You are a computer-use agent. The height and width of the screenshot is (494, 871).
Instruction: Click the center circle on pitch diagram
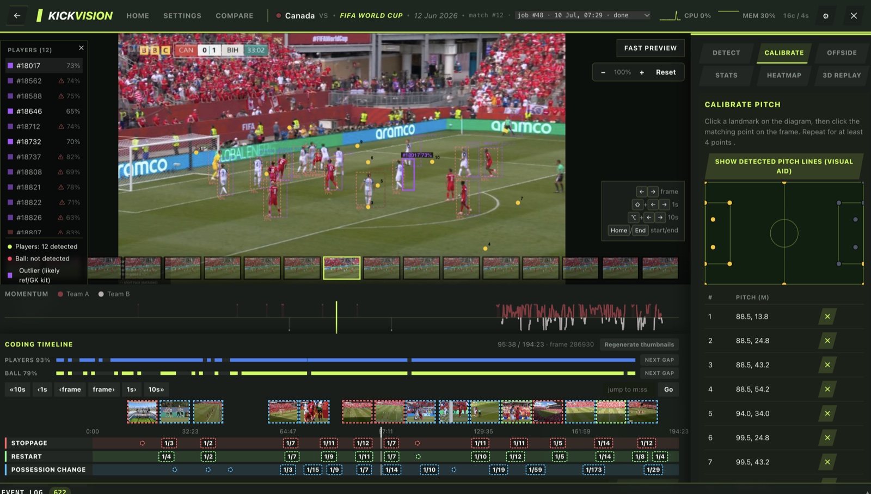[784, 233]
